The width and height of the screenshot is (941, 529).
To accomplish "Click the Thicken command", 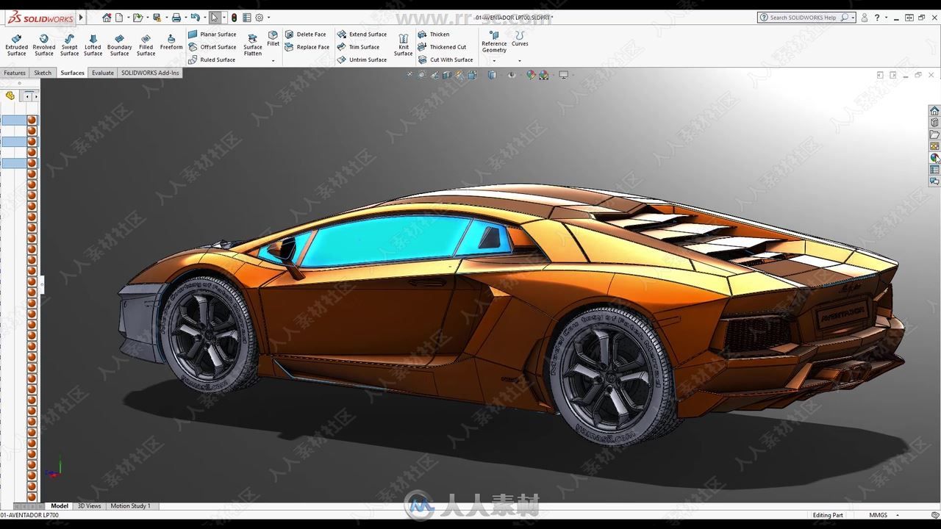I will click(x=433, y=35).
